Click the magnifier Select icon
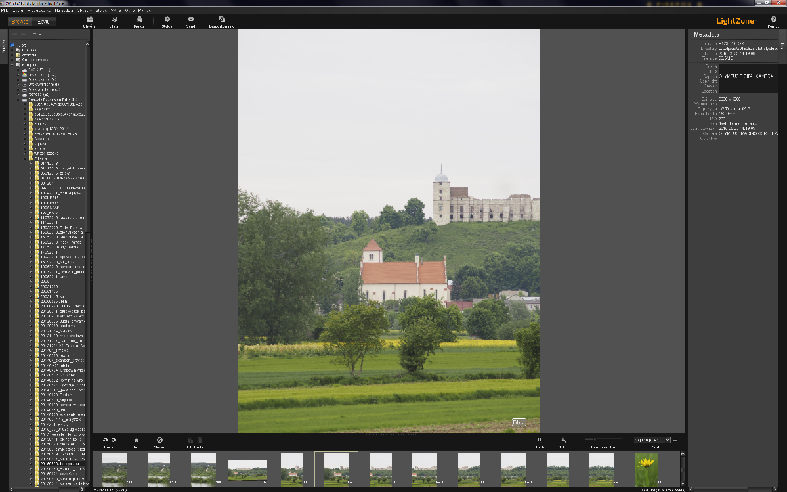Screen dimensions: 787x492 [563, 440]
